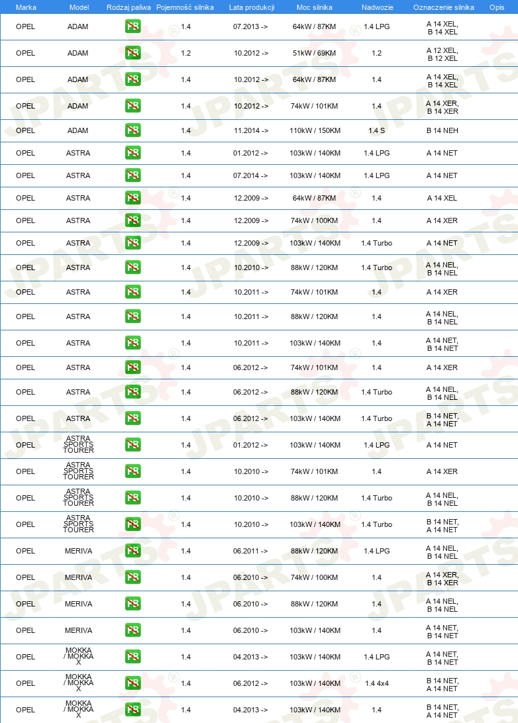The image size is (518, 723).
Task: Click 1.2 engine capacity in ADAM row
Action: (186, 53)
